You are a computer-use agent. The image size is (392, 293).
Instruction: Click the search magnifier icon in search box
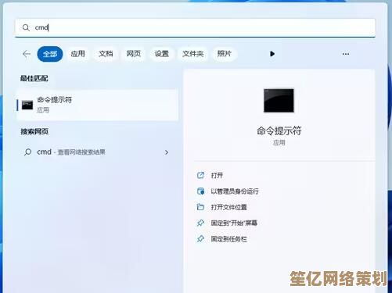(26, 27)
